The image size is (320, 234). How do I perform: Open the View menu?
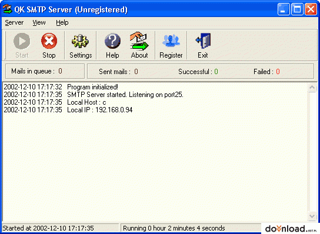(x=39, y=22)
